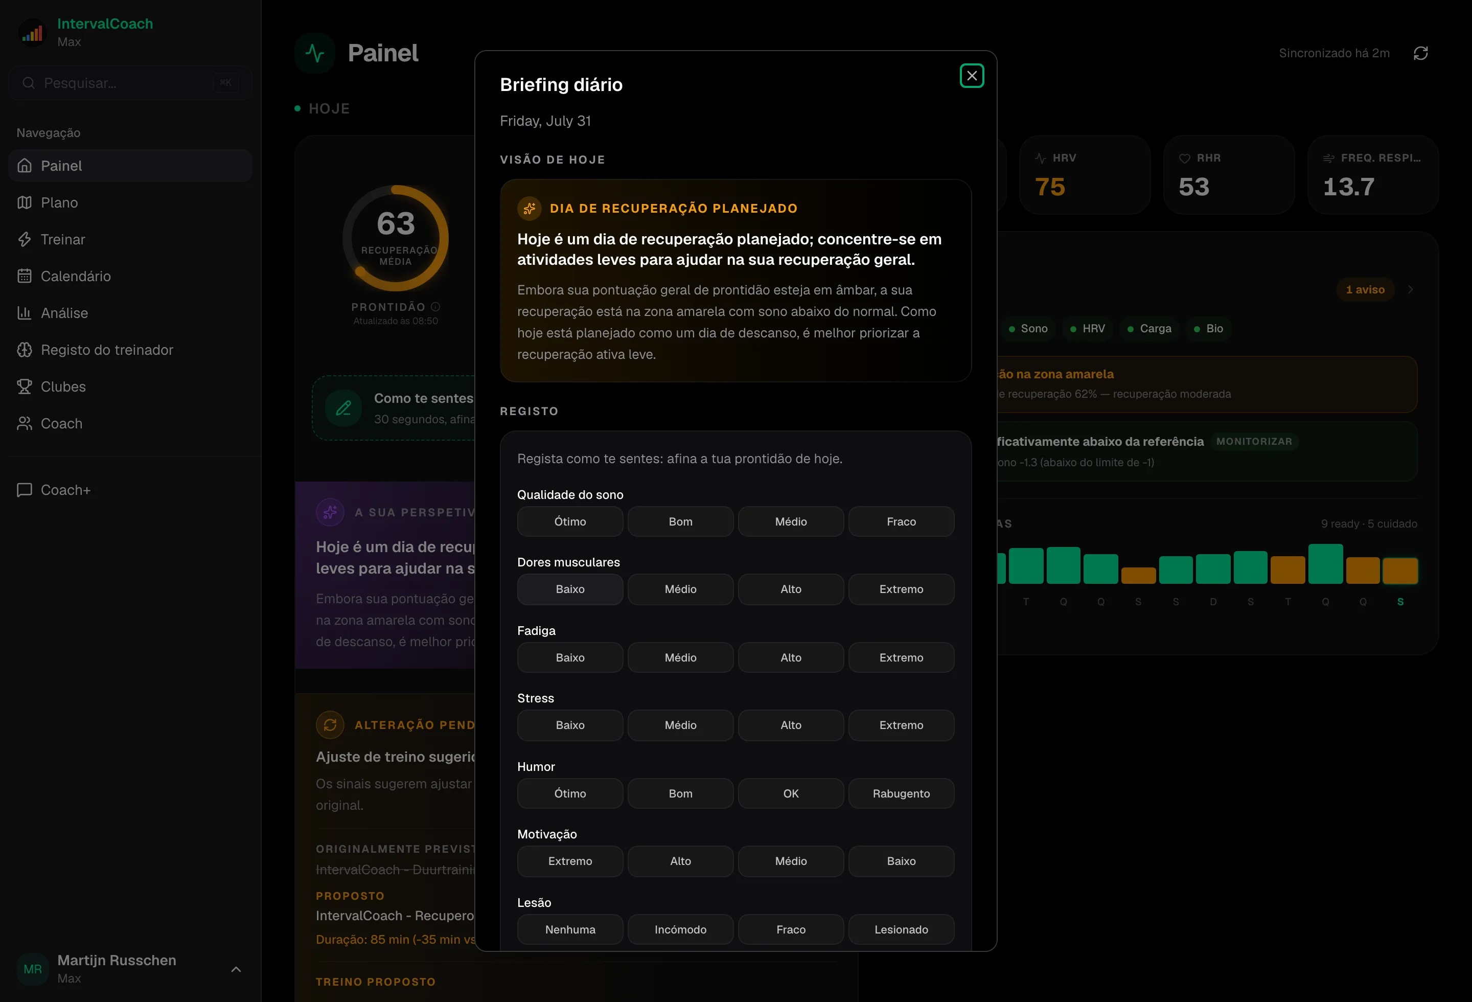Click the HRV pulse icon

(x=1041, y=158)
